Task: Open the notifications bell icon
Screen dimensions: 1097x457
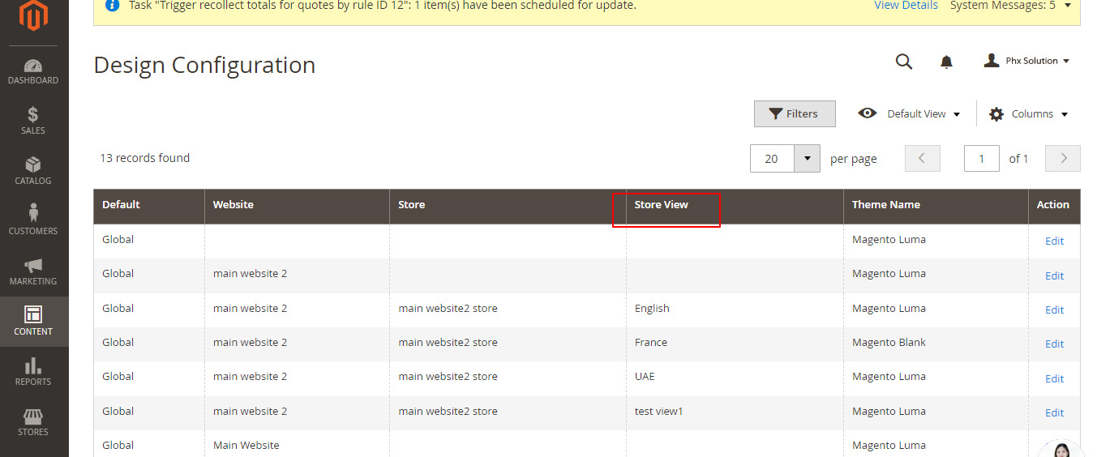Action: tap(946, 62)
